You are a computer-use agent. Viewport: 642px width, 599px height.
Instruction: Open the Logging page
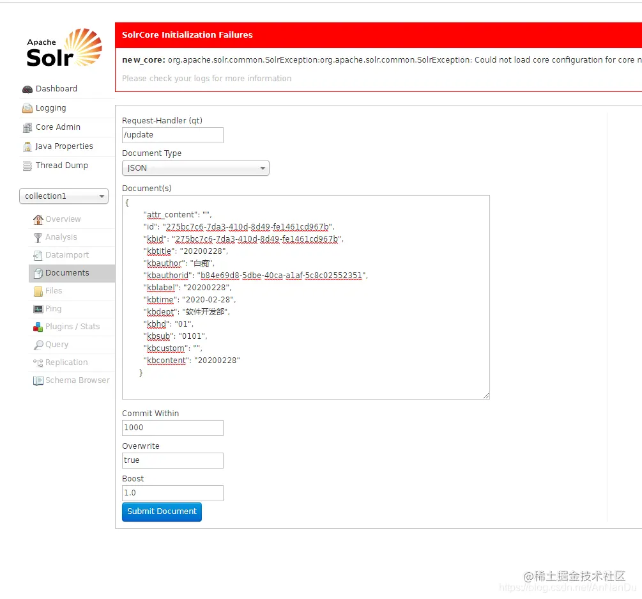pyautogui.click(x=50, y=108)
